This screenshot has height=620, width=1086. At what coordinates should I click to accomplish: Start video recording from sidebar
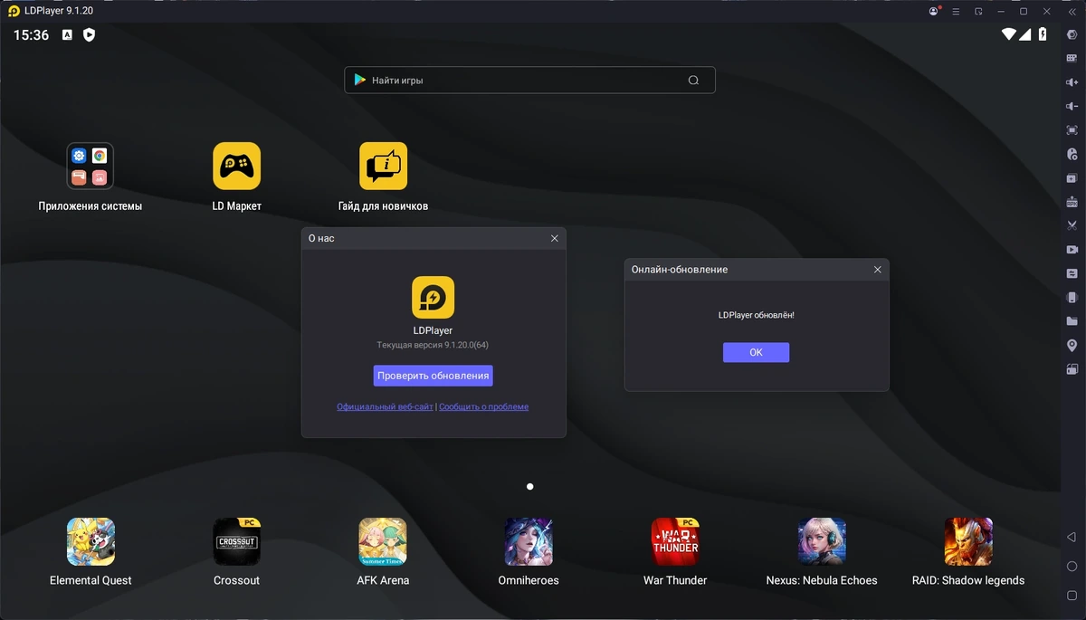pyautogui.click(x=1072, y=249)
